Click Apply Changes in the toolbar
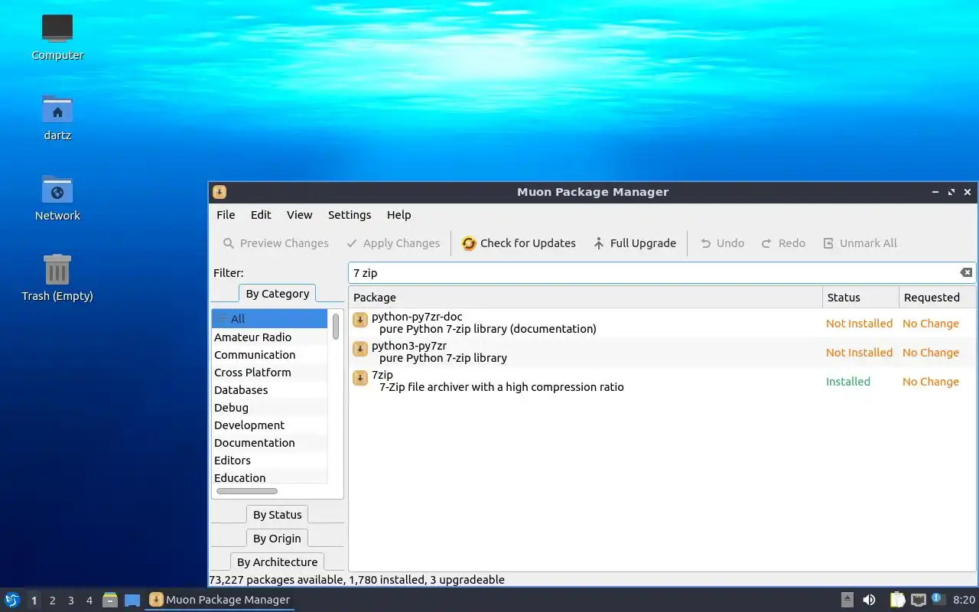This screenshot has width=979, height=612. (x=393, y=243)
